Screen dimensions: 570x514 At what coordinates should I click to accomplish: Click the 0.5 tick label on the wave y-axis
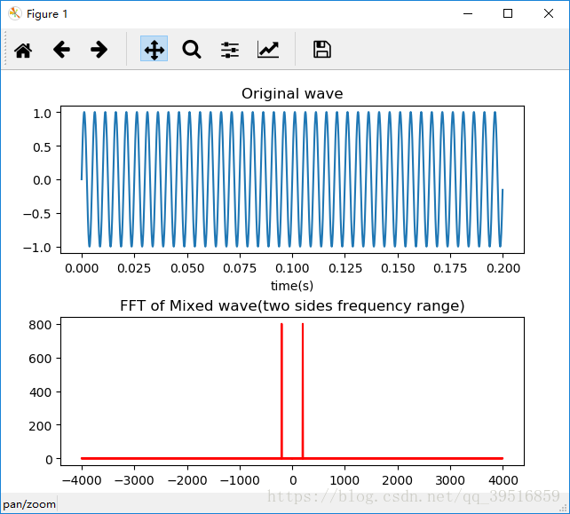coord(42,147)
